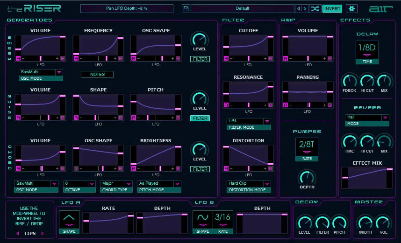This screenshot has height=243, width=401.
Task: Toggle the Chord generator FILTER button
Action: [200, 169]
